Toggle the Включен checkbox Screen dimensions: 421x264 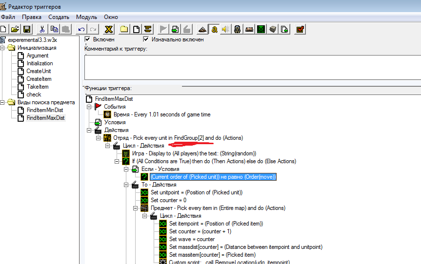[x=87, y=39]
